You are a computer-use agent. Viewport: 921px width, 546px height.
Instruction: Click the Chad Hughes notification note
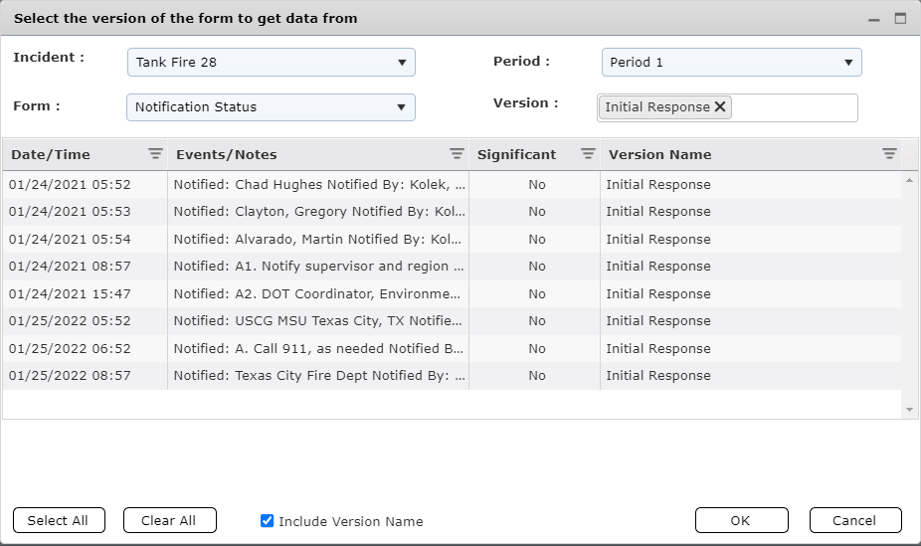319,184
